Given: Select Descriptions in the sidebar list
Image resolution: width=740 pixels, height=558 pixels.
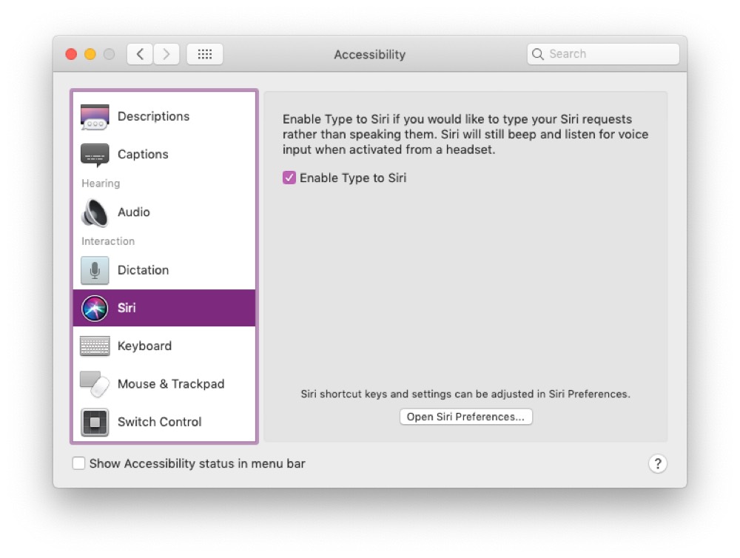Looking at the screenshot, I should point(153,116).
